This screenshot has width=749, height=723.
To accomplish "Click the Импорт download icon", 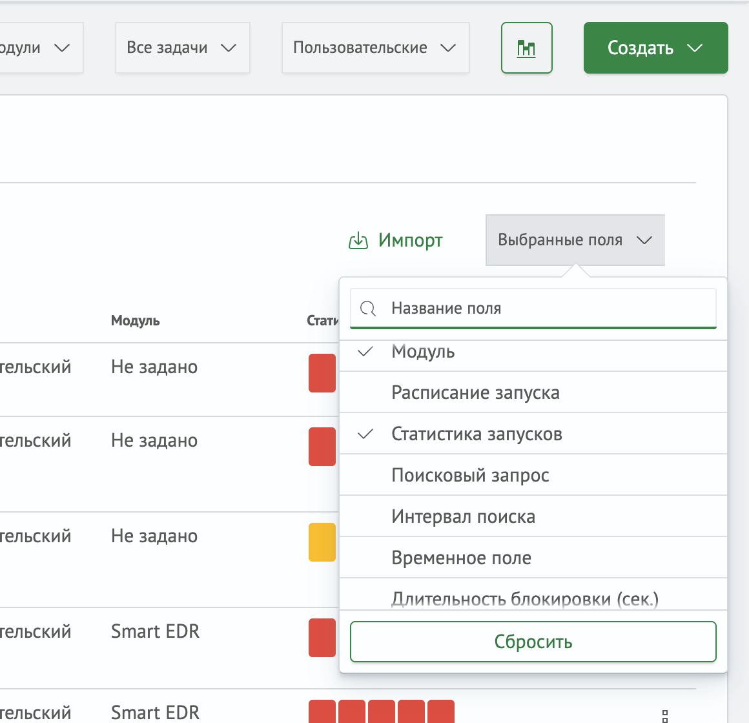I will [x=358, y=241].
